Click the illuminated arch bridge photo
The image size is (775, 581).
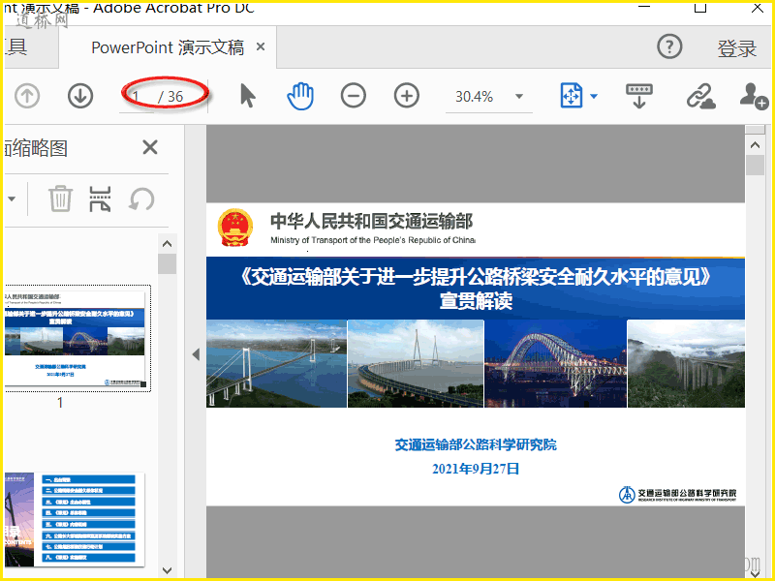tap(555, 364)
